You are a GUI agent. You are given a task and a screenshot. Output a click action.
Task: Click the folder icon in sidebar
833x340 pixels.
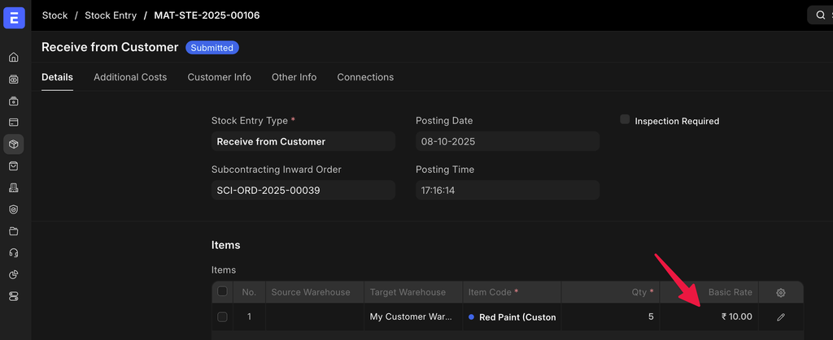tap(14, 231)
